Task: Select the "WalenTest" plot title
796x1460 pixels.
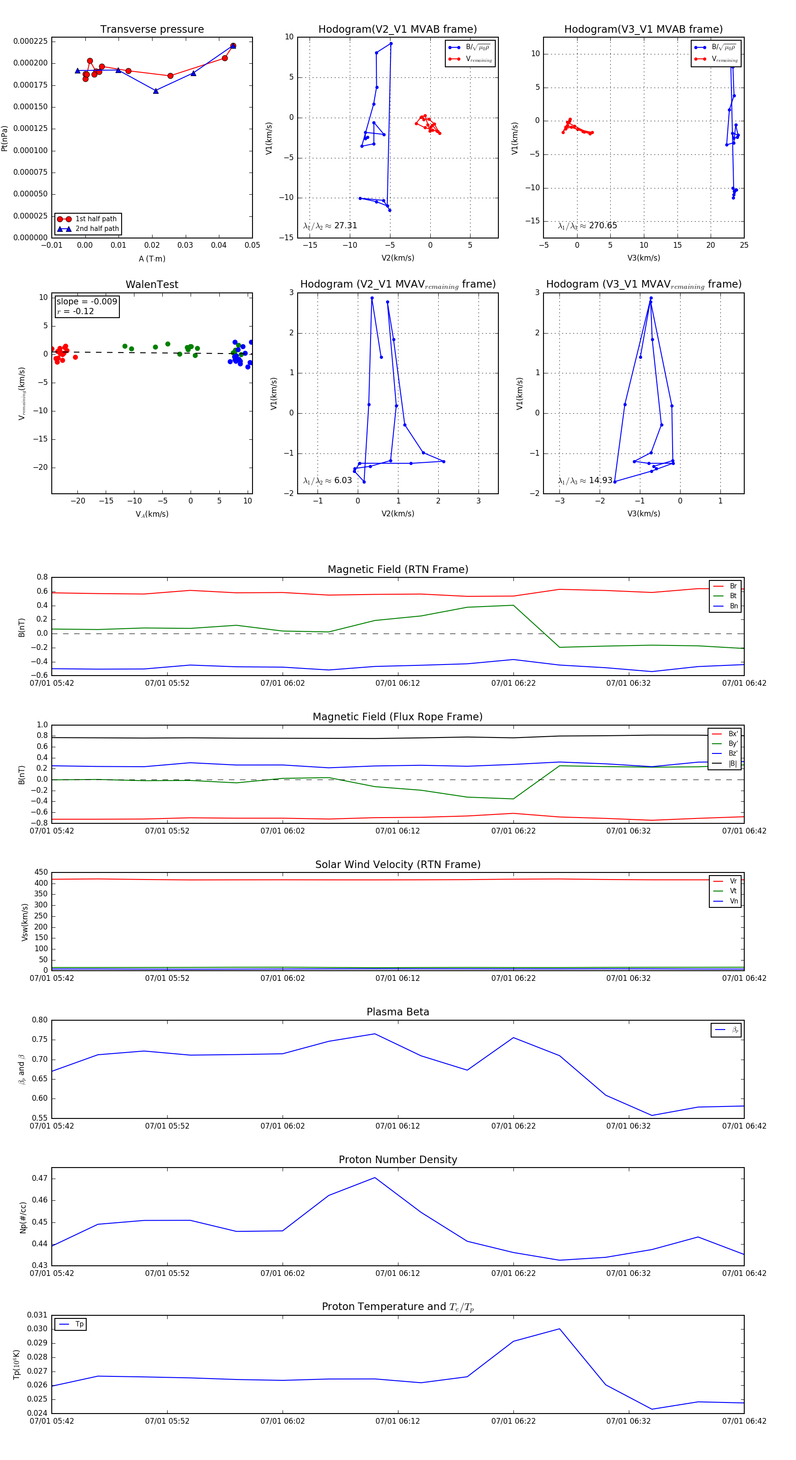Action: 152,284
